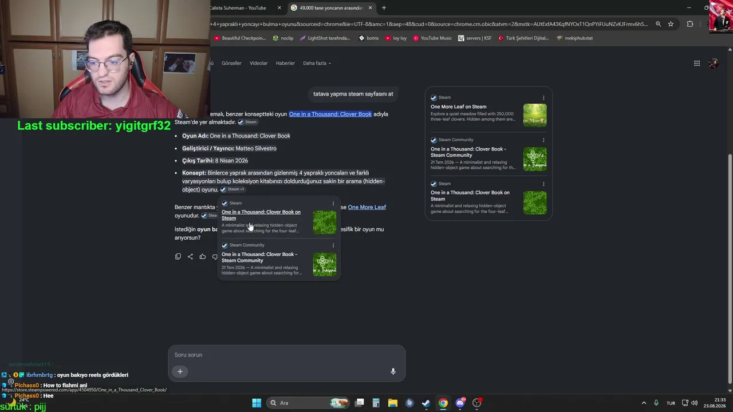The width and height of the screenshot is (733, 412).
Task: Click the Steam +1 source chip
Action: point(232,189)
